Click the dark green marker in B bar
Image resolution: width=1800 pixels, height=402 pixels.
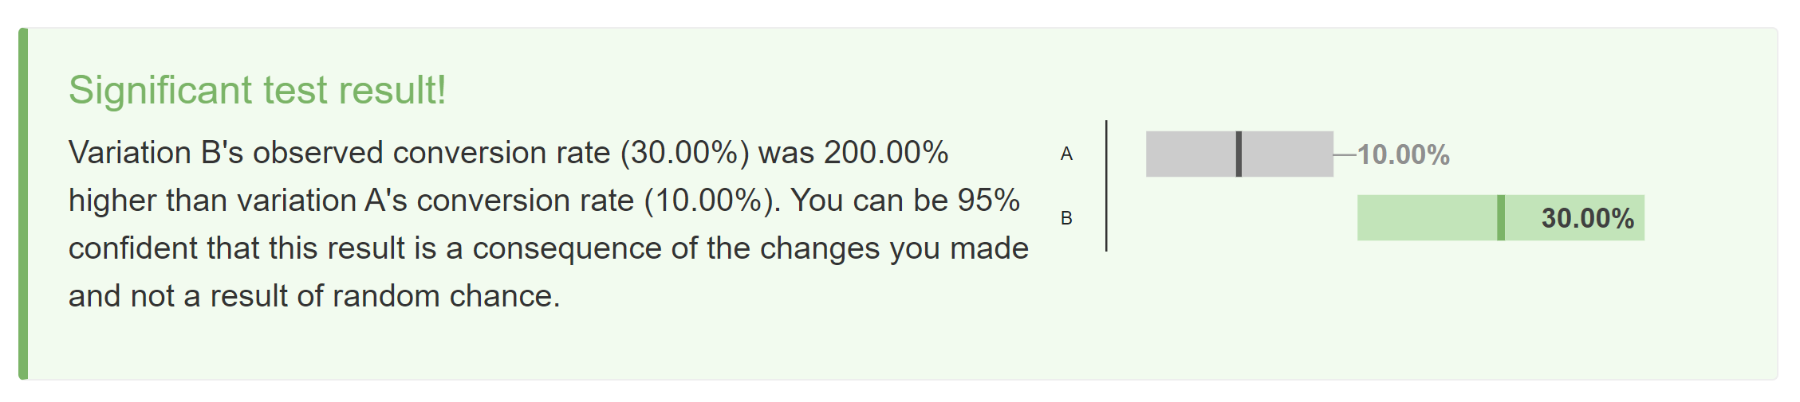(x=1501, y=217)
